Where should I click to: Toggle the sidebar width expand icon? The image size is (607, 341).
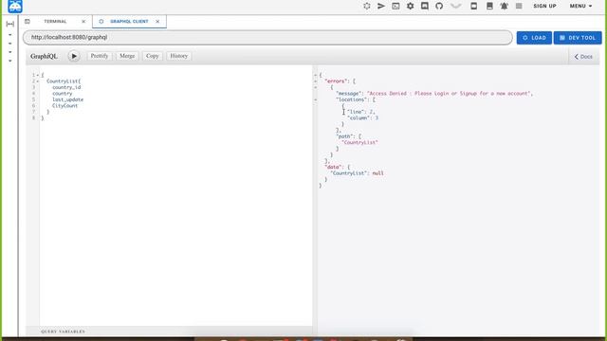click(x=10, y=24)
